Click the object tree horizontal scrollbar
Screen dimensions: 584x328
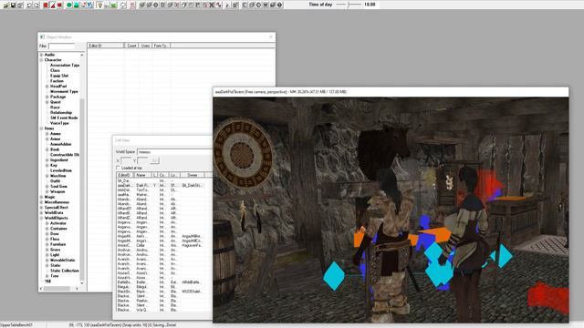coord(58,289)
